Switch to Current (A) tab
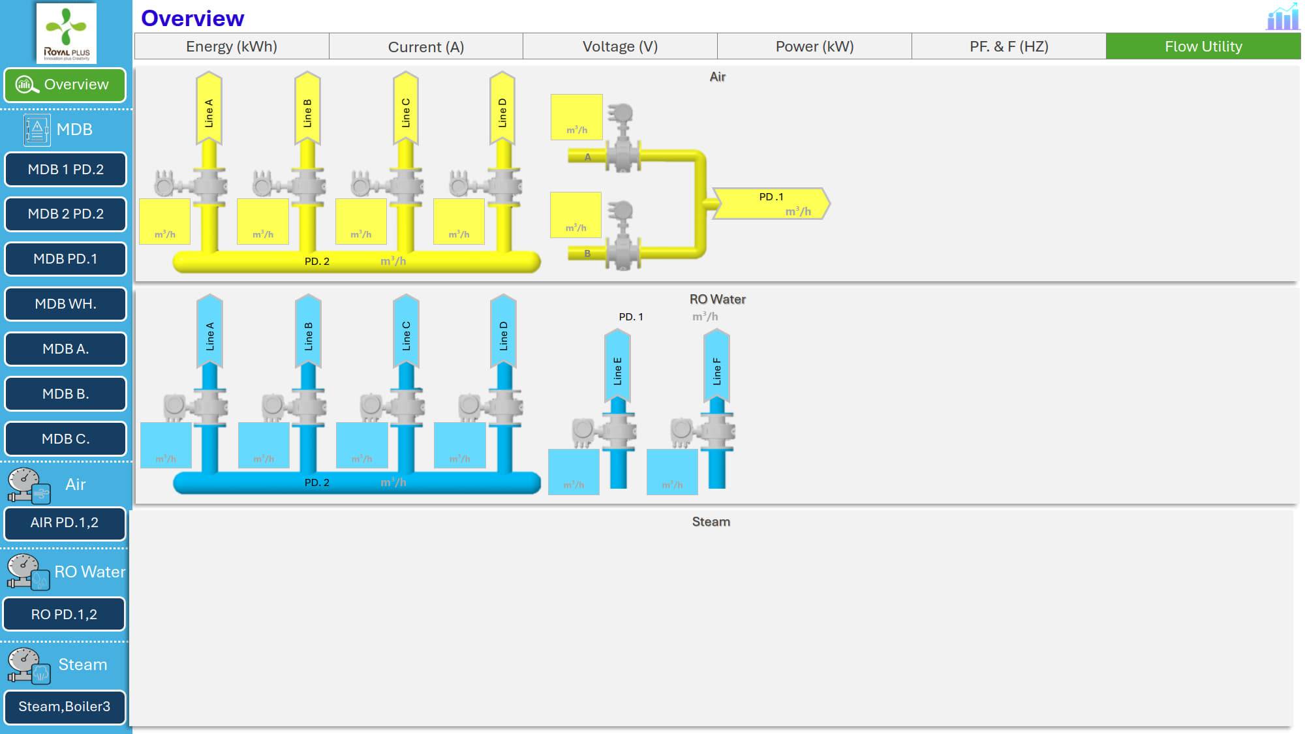1305x734 pixels. pos(426,46)
